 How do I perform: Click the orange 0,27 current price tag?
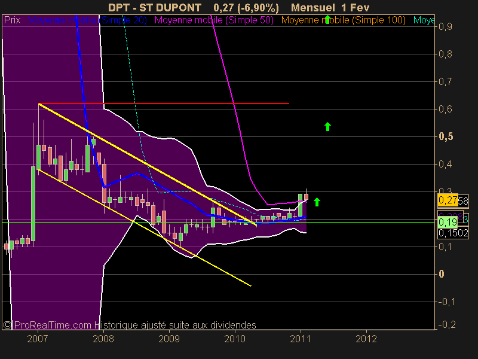448,200
